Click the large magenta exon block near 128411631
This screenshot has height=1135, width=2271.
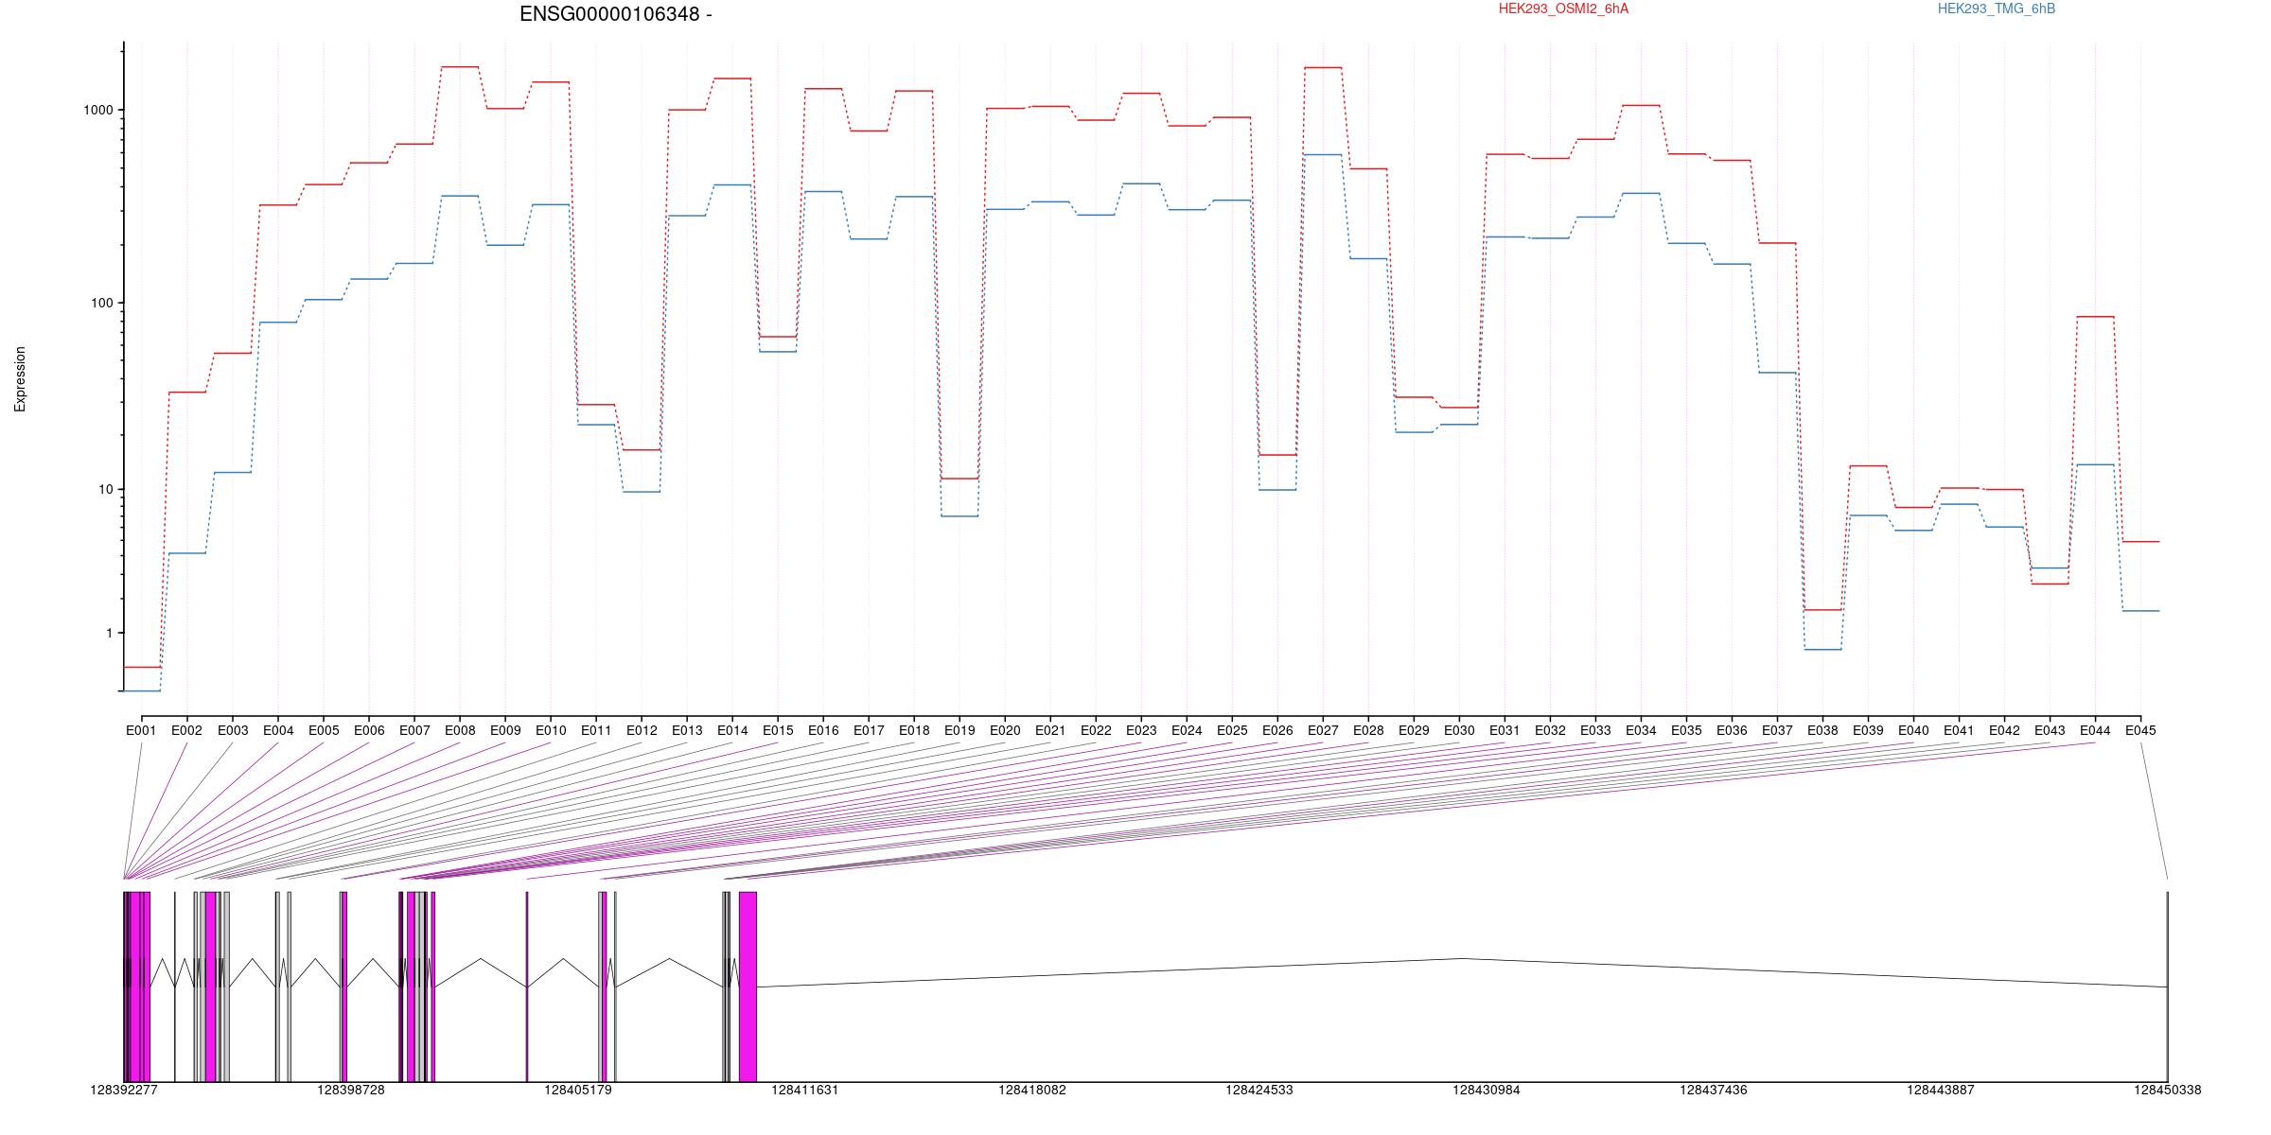pyautogui.click(x=748, y=987)
